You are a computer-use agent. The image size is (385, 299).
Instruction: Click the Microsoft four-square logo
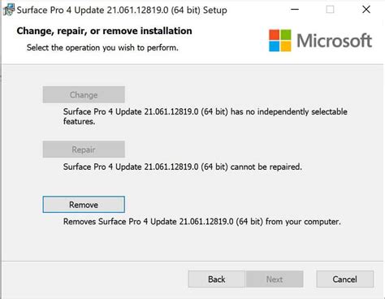point(280,41)
